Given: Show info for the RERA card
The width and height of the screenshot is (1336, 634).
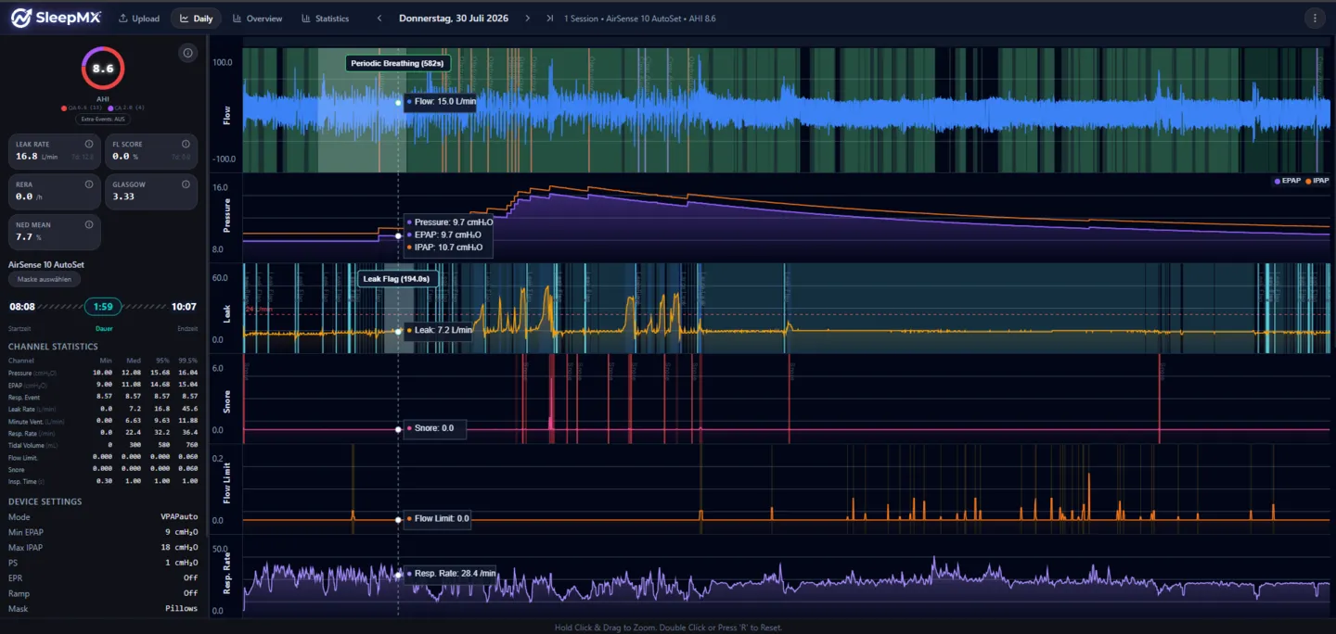Looking at the screenshot, I should pyautogui.click(x=89, y=184).
